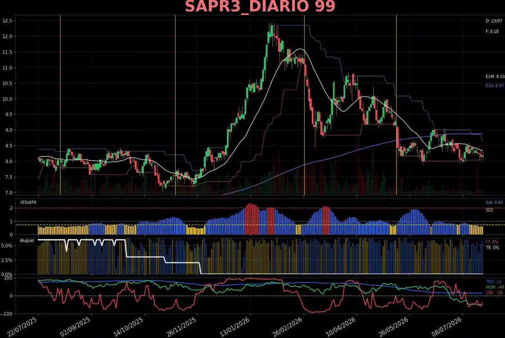Click the E1A: 8.87 average label

click(495, 85)
